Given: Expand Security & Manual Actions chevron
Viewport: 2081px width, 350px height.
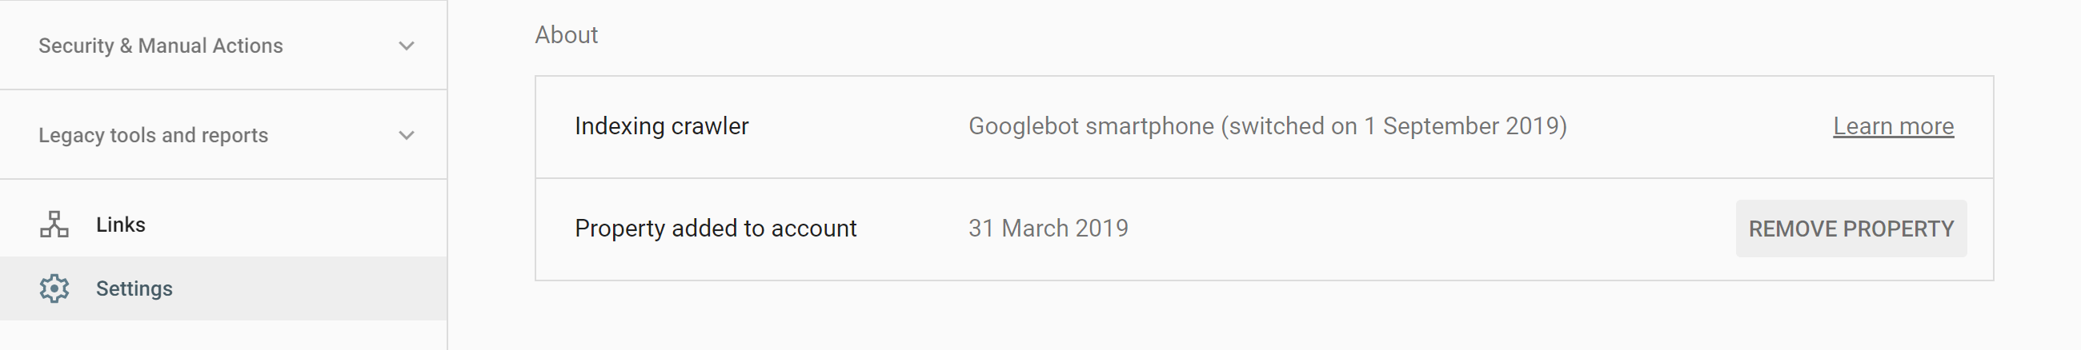Looking at the screenshot, I should point(407,46).
